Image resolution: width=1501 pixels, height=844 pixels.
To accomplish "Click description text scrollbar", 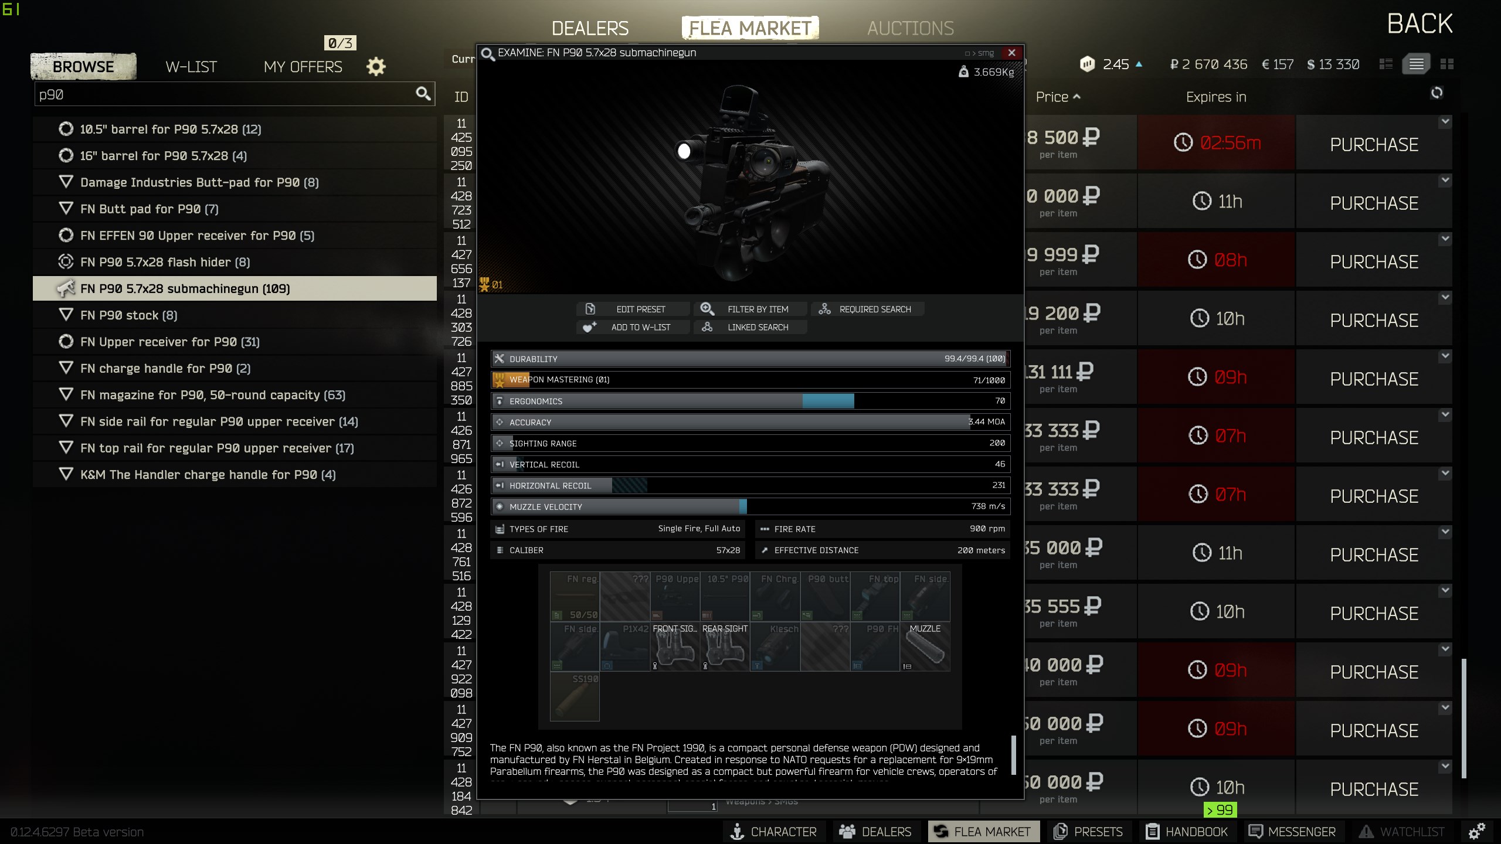I will (1014, 755).
